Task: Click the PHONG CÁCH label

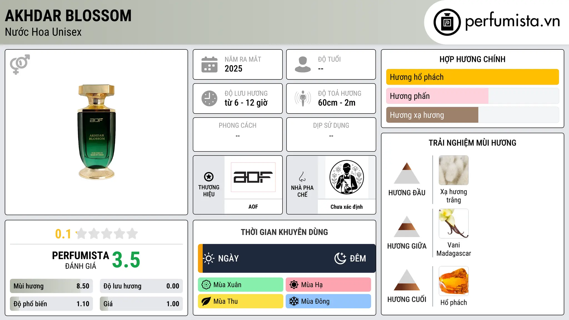Action: (x=238, y=126)
